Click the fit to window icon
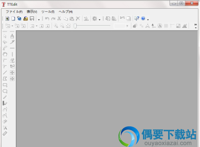The image size is (200, 147). [x=68, y=26]
